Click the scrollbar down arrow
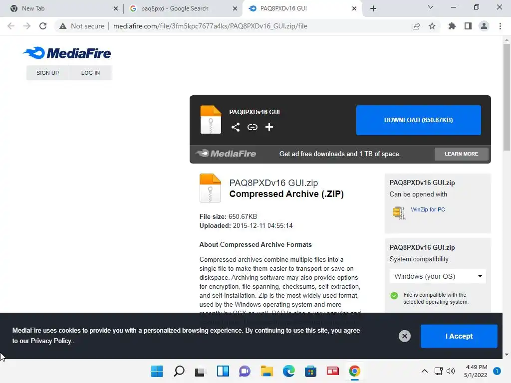Image resolution: width=511 pixels, height=383 pixels. [x=507, y=355]
